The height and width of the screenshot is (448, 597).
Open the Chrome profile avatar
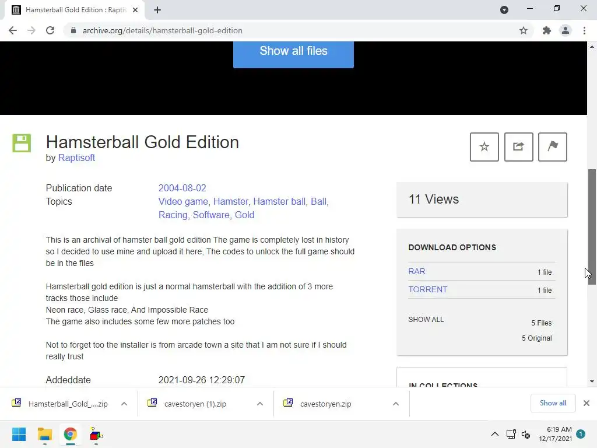pos(566,30)
